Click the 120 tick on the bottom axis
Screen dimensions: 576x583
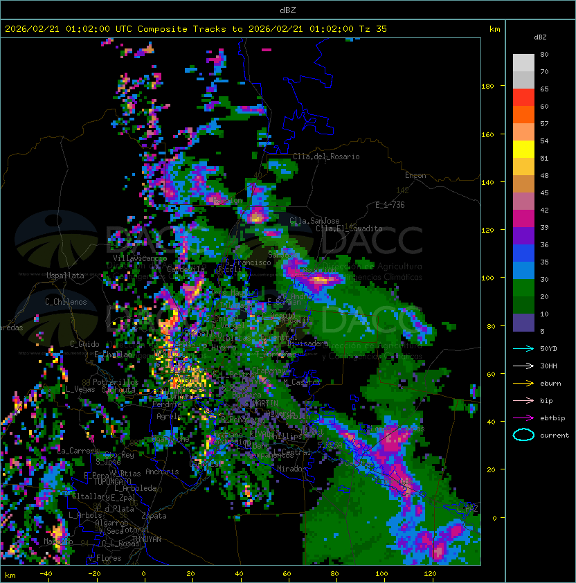click(430, 574)
